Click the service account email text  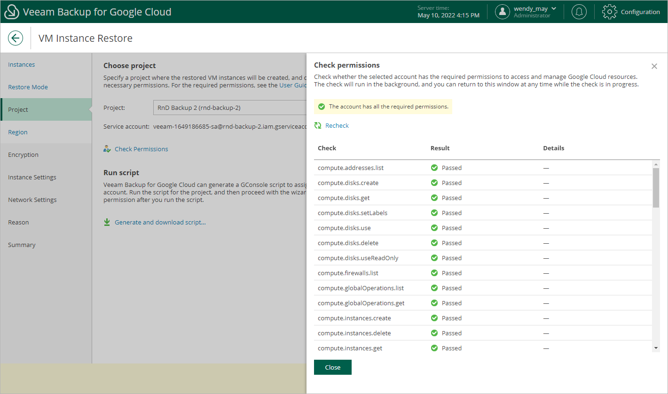(x=230, y=126)
